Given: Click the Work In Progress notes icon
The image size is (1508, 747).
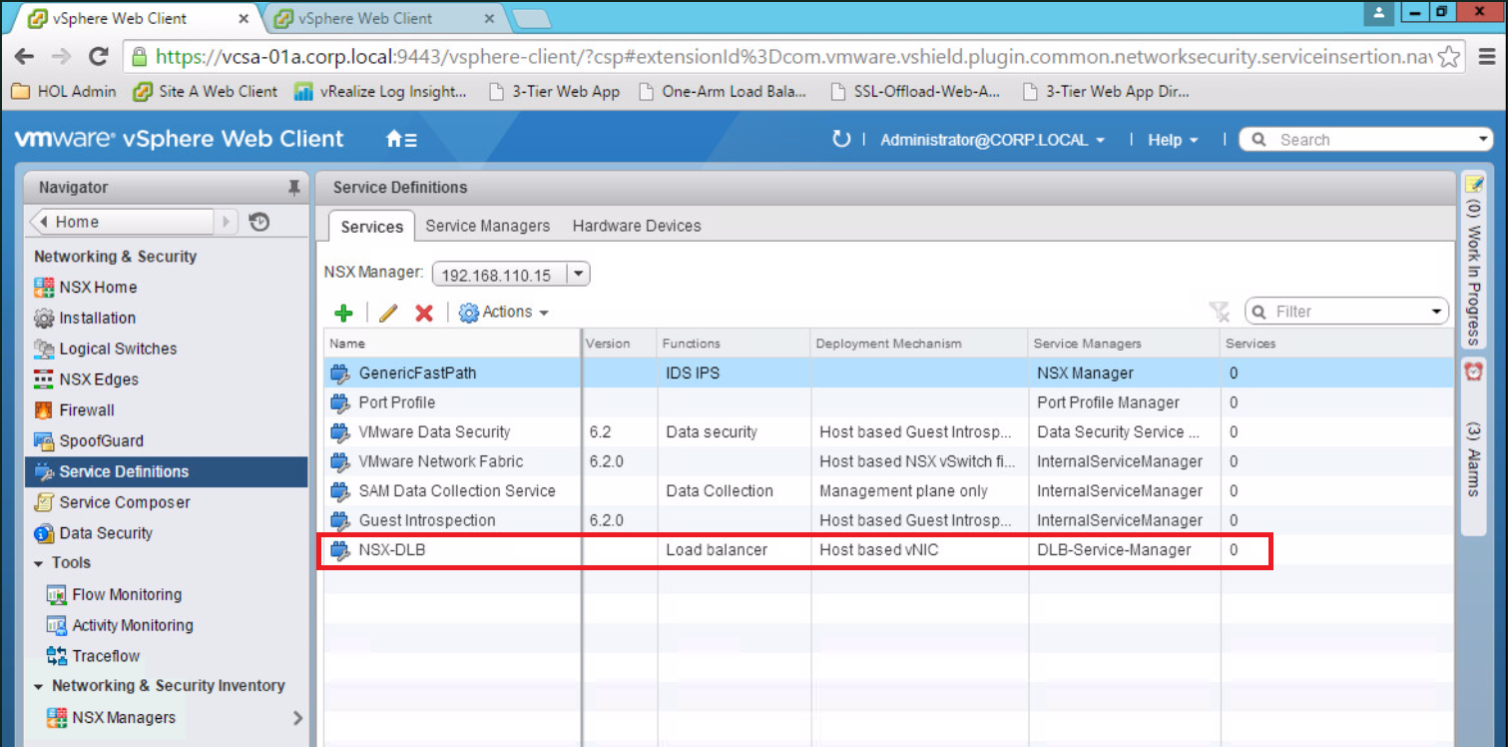Looking at the screenshot, I should coord(1474,184).
